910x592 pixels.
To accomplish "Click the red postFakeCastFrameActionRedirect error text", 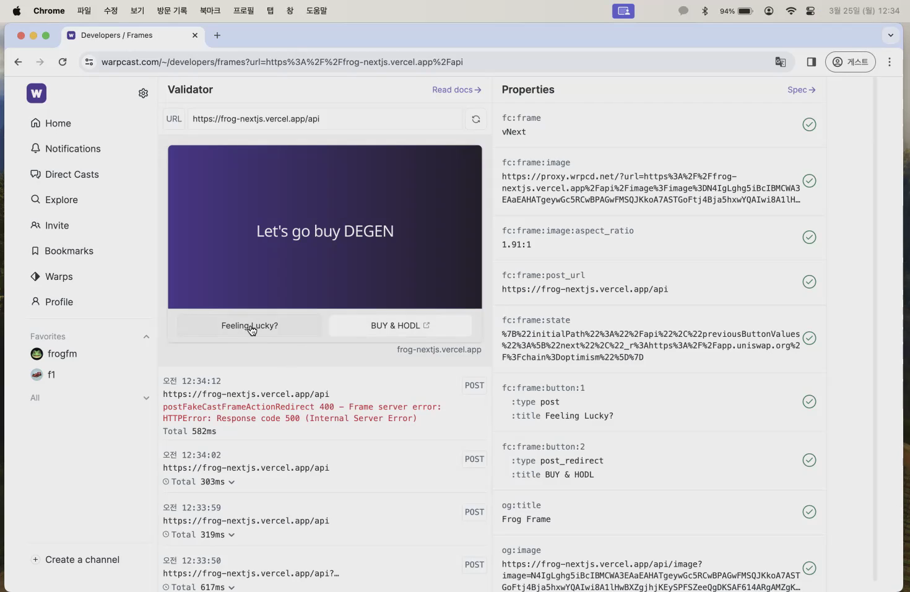I will point(302,412).
